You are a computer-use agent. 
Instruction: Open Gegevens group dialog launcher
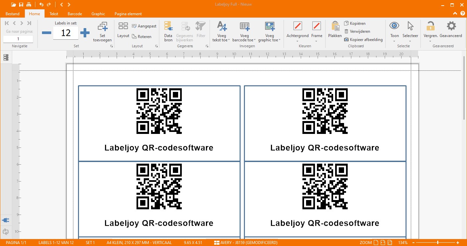click(x=207, y=46)
